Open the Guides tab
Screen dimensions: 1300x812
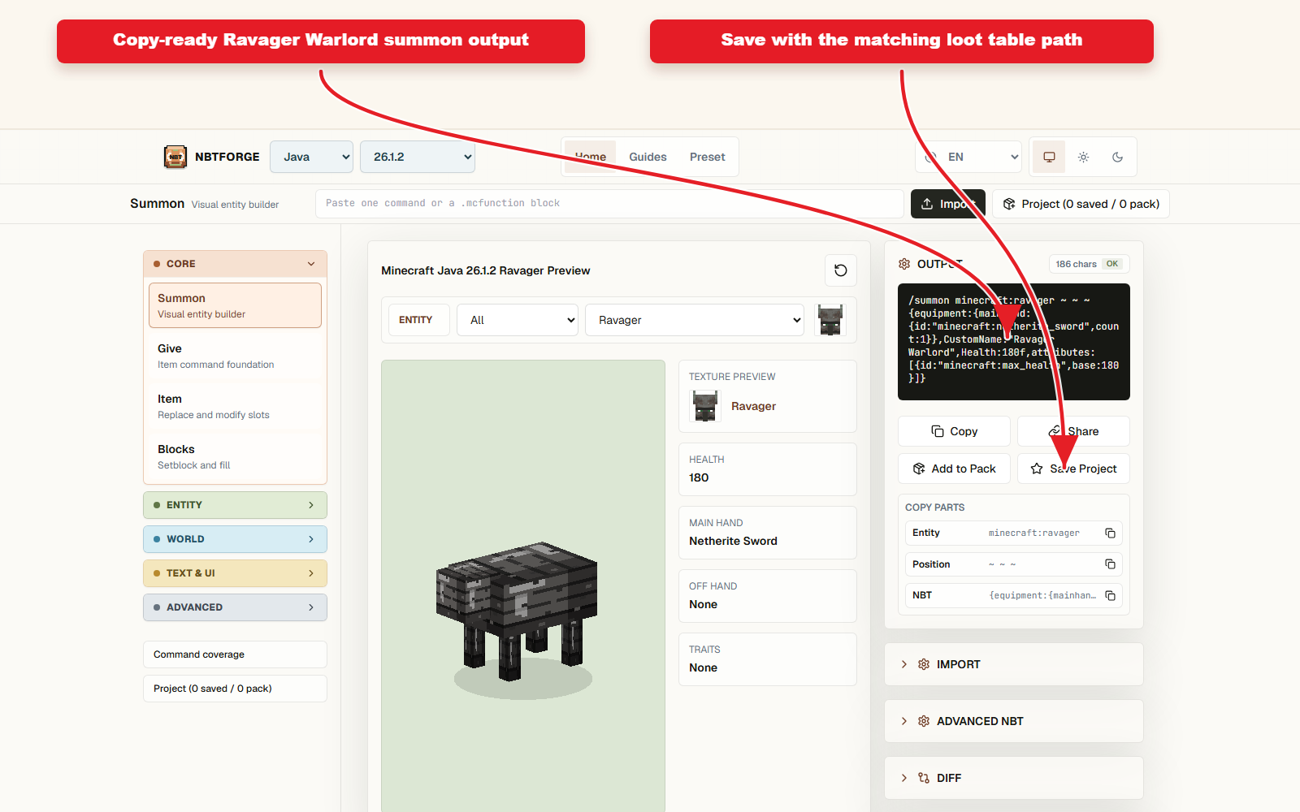pos(648,157)
